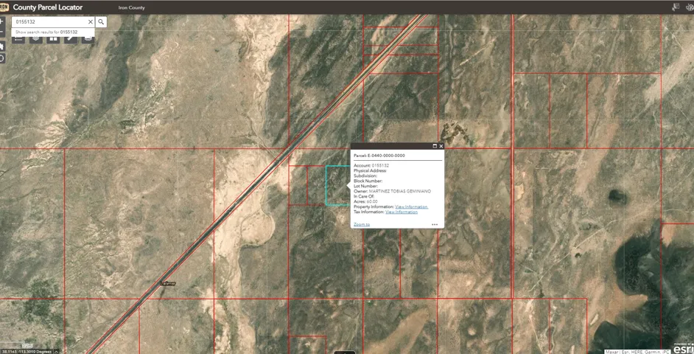The width and height of the screenshot is (694, 354).
Task: Click the 'Owner: MARTINEZ TOBIAS GEMINIANO' row
Action: pos(392,191)
